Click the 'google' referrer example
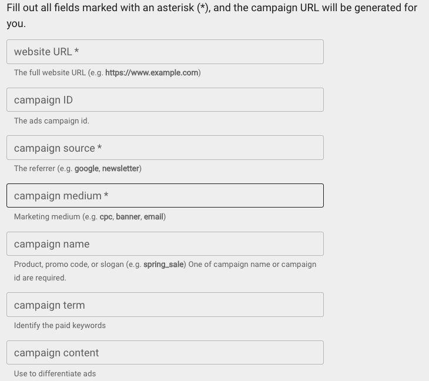 [x=86, y=169]
